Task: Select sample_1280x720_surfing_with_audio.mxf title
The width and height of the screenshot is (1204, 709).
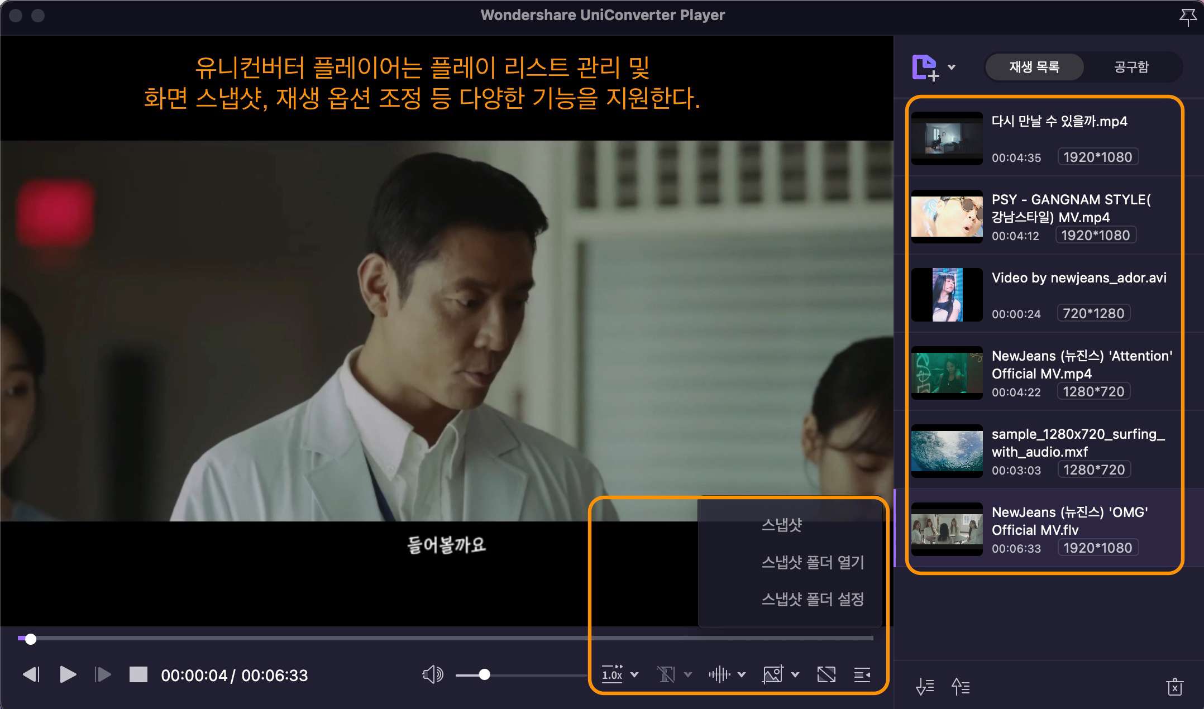Action: point(1078,443)
